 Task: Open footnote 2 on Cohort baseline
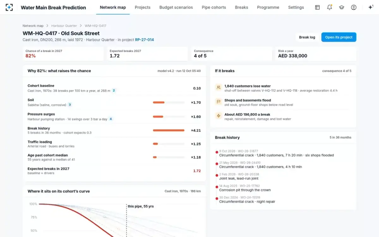coord(114,91)
